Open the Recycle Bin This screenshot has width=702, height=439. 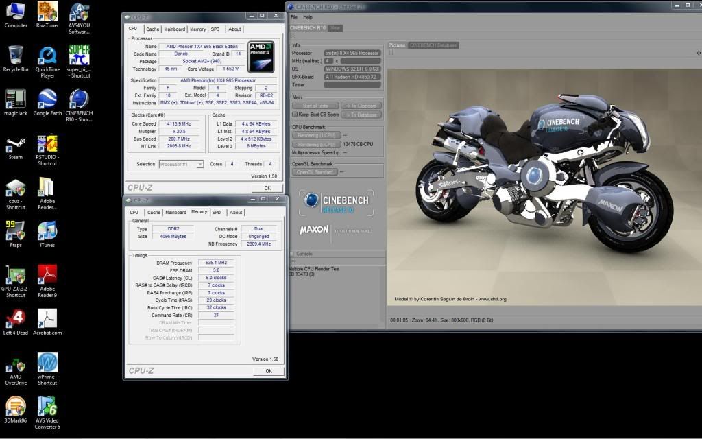(x=16, y=56)
